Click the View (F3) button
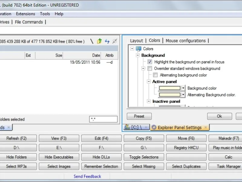This screenshot has width=242, height=182. [x=59, y=138]
